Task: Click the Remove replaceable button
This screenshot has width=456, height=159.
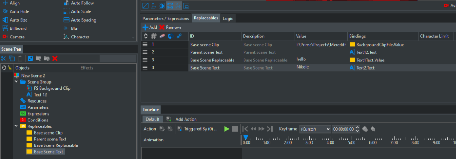Action: [170, 27]
